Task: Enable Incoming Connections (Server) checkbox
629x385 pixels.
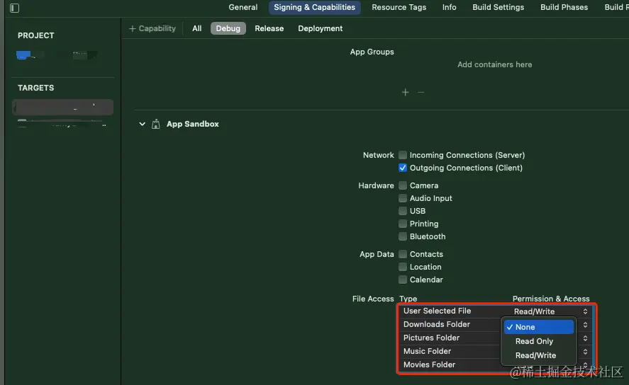Action: click(403, 155)
